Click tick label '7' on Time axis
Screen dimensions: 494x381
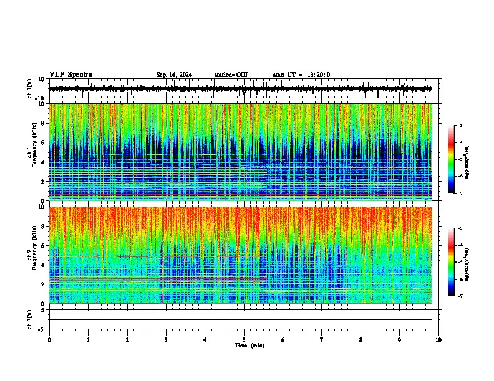coord(322,340)
